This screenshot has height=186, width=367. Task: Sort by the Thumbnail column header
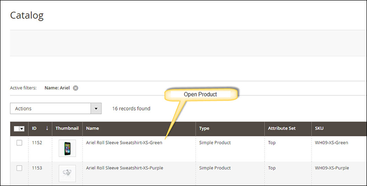click(x=67, y=128)
